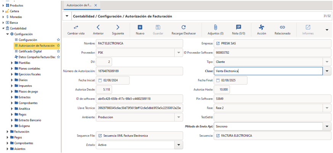333x153 pixels.
Task: Open the Proveedor PSK dropdown
Action: [x=179, y=53]
